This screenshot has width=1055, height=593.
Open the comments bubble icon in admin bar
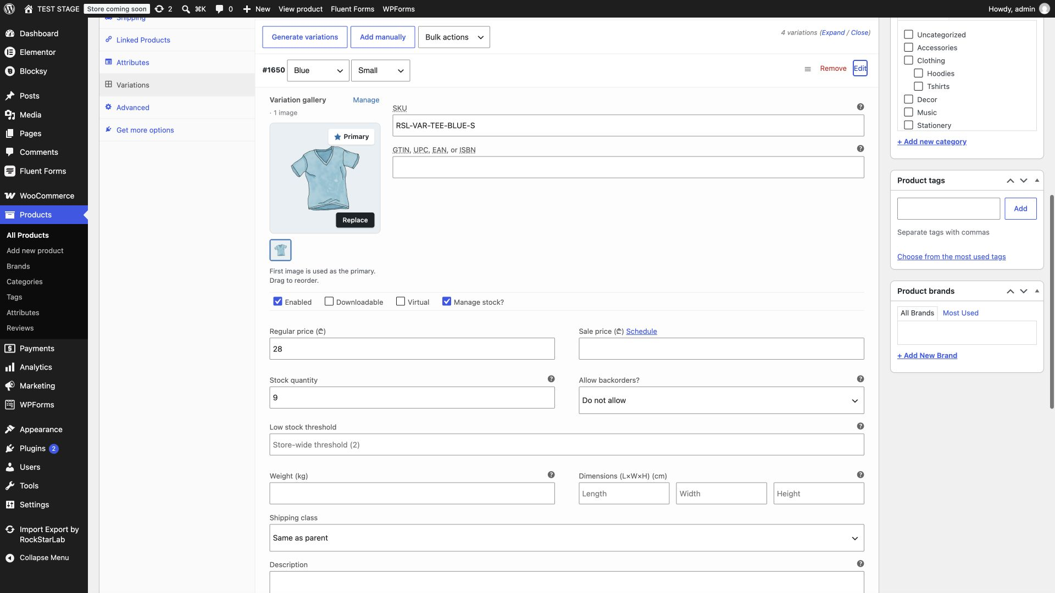224,9
